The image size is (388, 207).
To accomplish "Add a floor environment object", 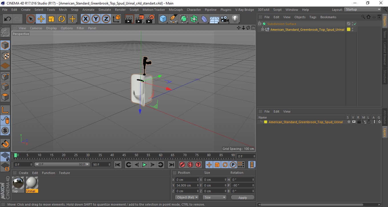I will coord(215,19).
